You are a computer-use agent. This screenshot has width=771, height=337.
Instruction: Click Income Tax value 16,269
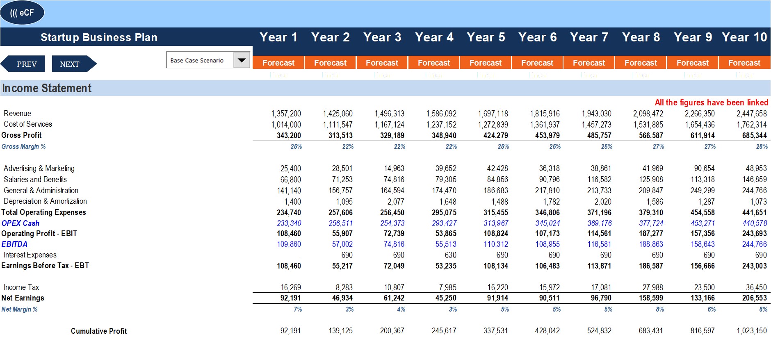[290, 287]
